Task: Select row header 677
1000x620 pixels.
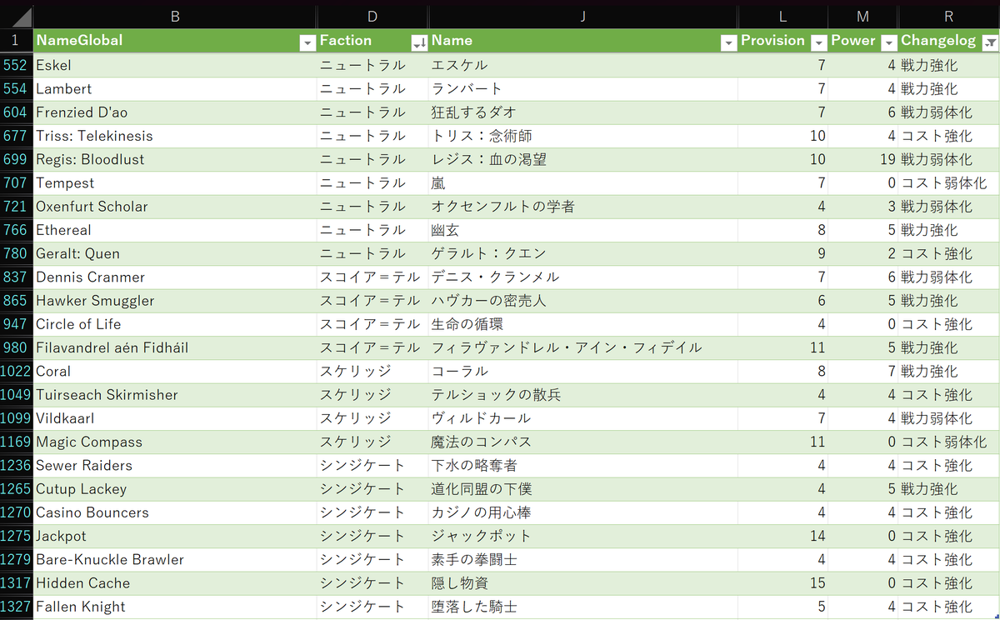Action: 17,136
